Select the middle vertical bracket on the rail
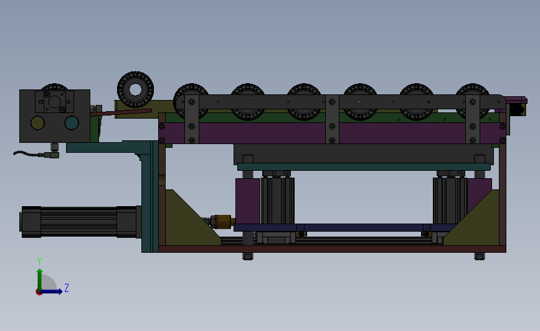 coord(332,119)
